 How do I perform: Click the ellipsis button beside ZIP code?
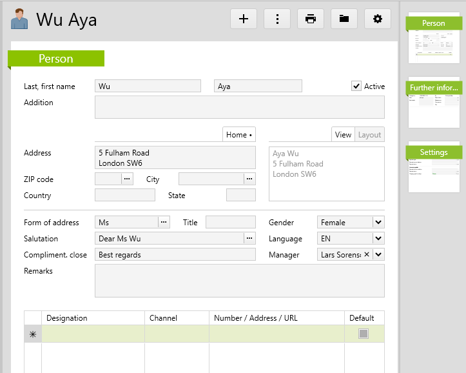click(127, 179)
